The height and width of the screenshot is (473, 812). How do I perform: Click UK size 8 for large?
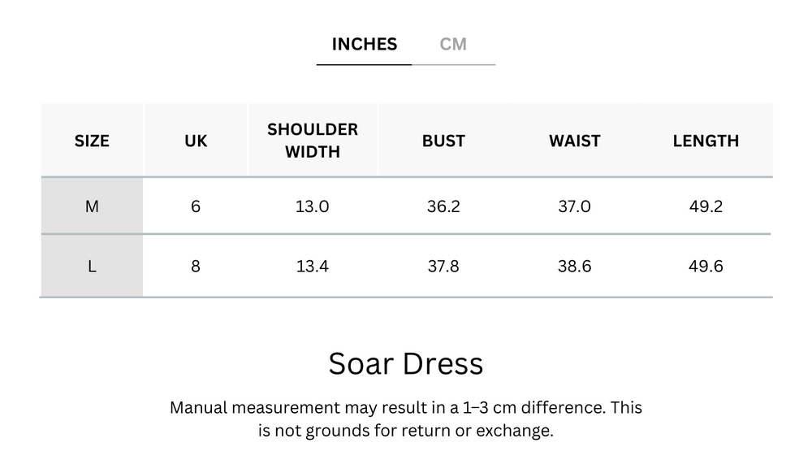[x=195, y=265]
